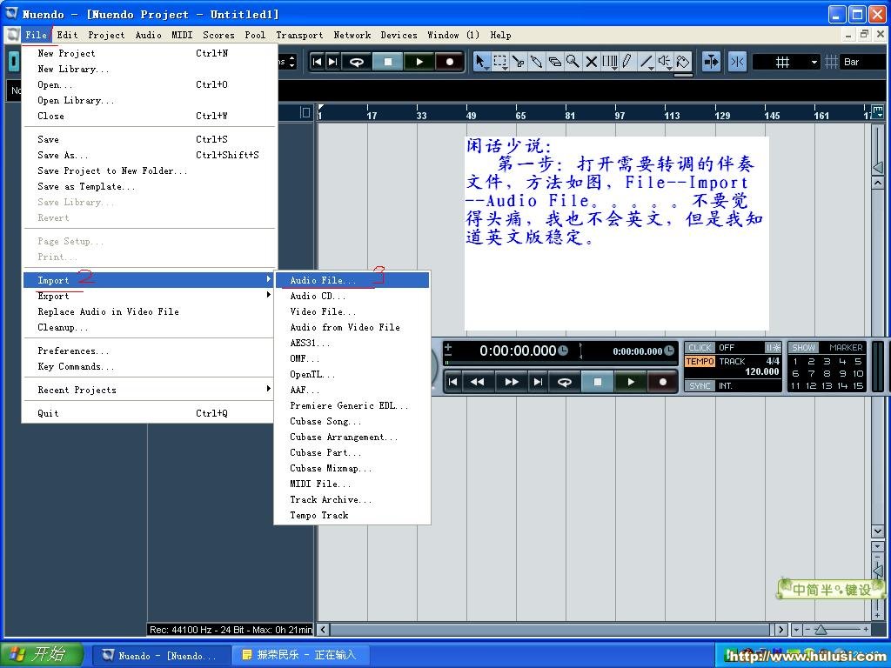891x668 pixels.
Task: Toggle the metronome CLICK button
Action: pos(700,347)
